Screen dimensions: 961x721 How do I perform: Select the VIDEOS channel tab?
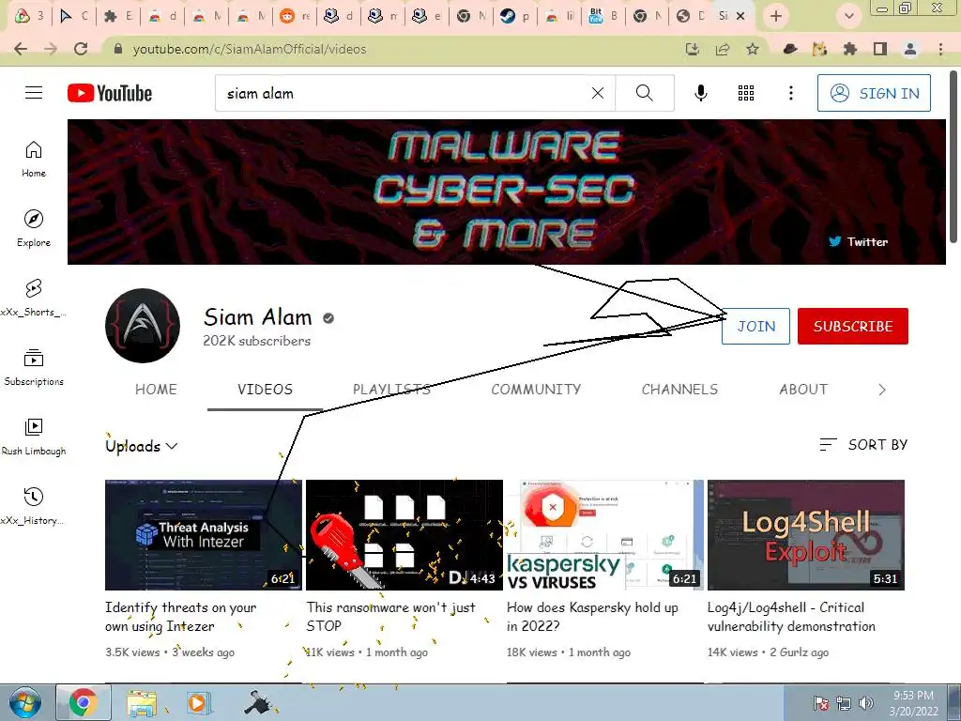pos(265,390)
